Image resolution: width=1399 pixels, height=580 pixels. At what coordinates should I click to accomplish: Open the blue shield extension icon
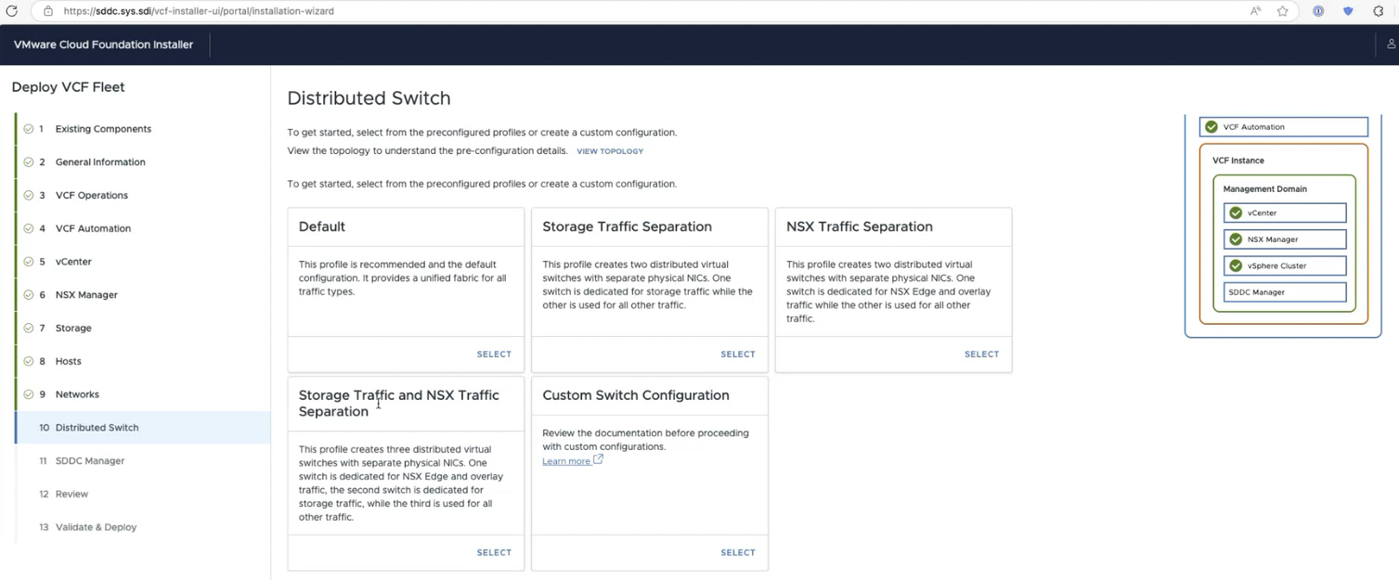pos(1348,11)
